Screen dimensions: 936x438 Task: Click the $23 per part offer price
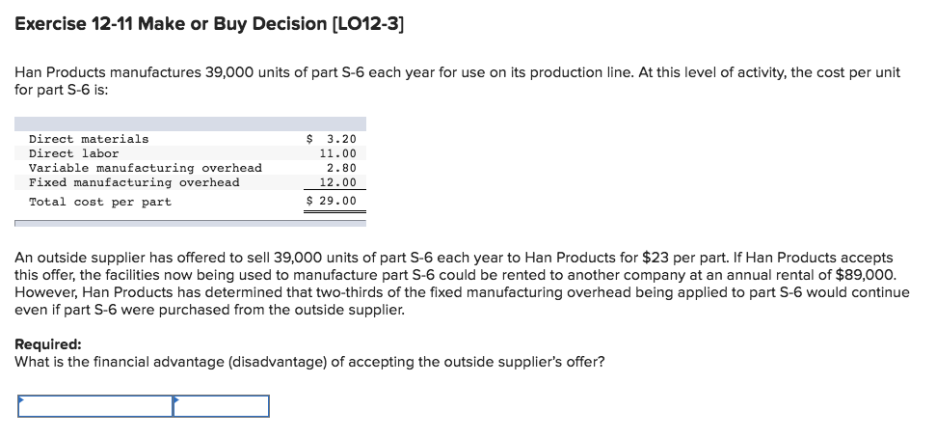(x=656, y=259)
